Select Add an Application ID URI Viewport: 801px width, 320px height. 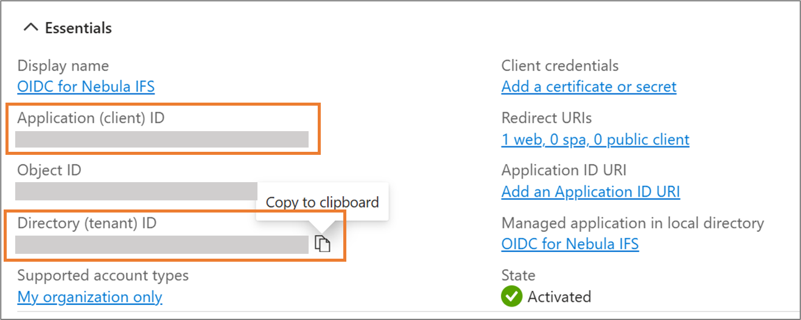[x=590, y=192]
